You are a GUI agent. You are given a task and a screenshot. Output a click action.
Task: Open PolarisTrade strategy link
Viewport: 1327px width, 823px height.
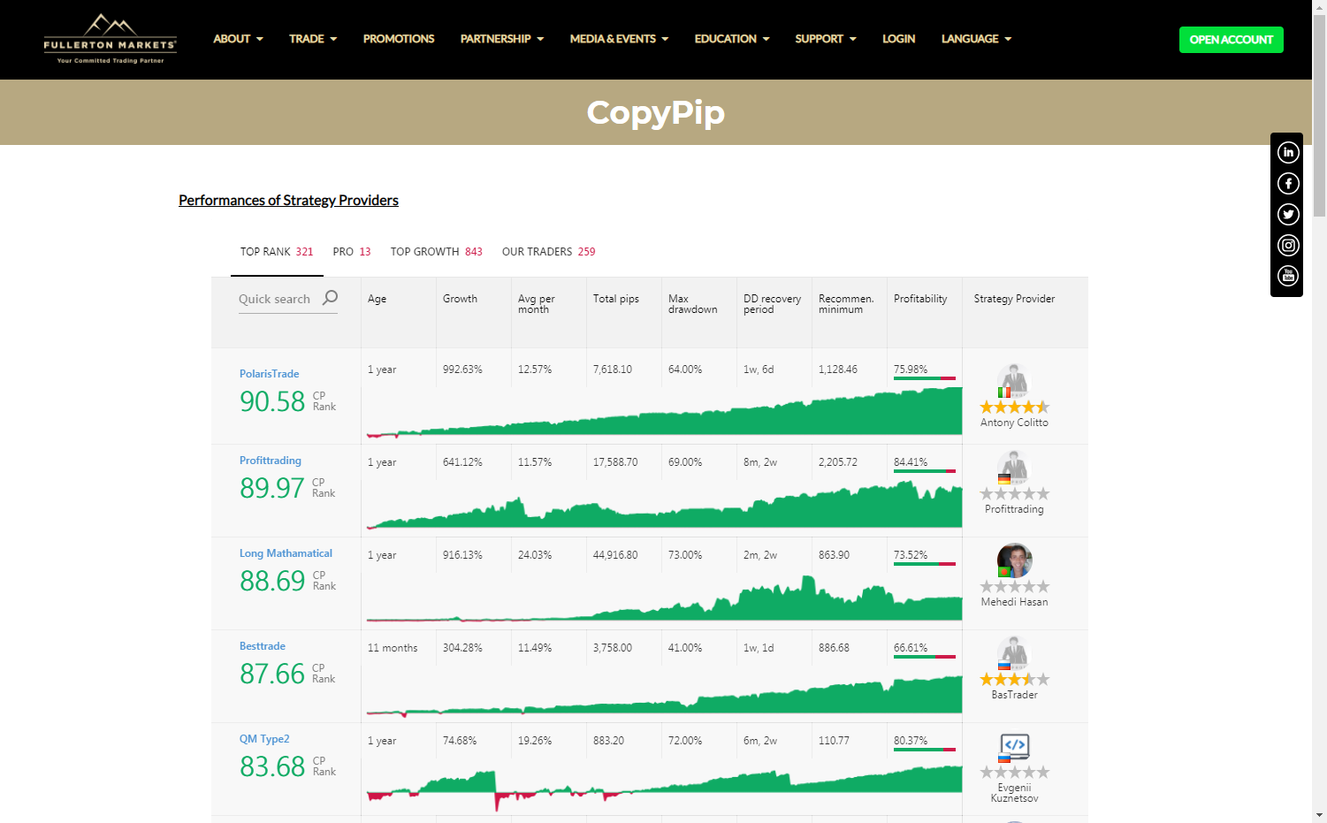click(x=269, y=374)
